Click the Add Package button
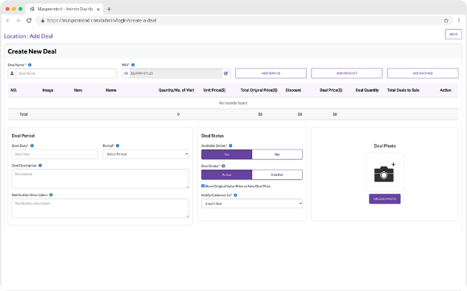Screen dimensions: 467x291 click(x=423, y=73)
